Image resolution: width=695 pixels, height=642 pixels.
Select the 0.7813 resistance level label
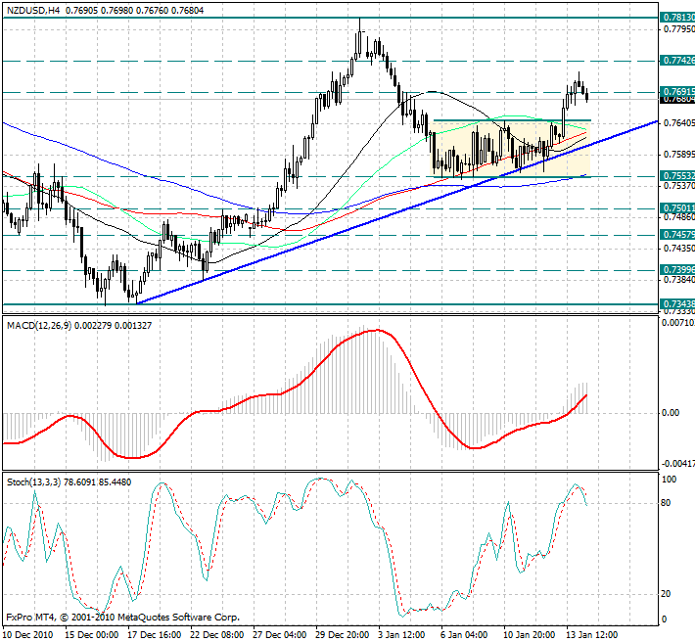click(676, 18)
